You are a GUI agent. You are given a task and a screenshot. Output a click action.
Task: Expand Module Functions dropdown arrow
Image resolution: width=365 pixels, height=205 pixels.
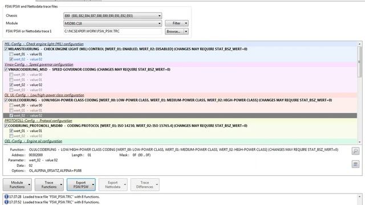(x=29, y=184)
